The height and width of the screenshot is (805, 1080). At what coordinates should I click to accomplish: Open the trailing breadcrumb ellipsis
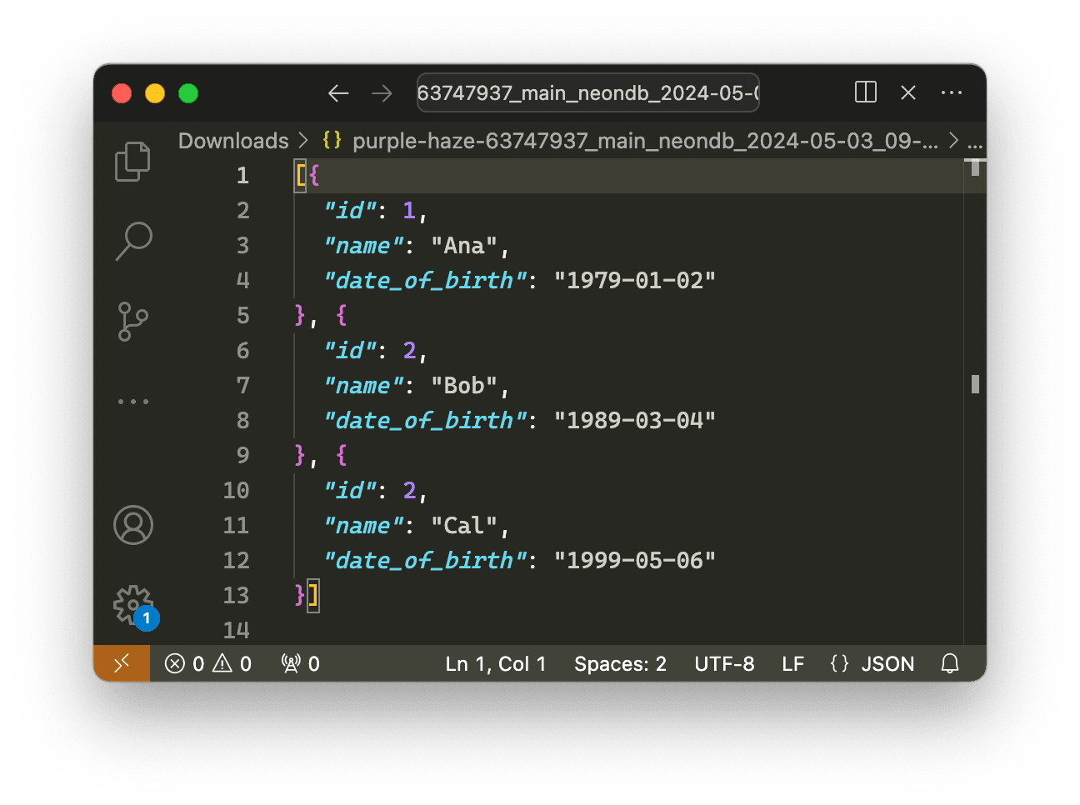975,142
